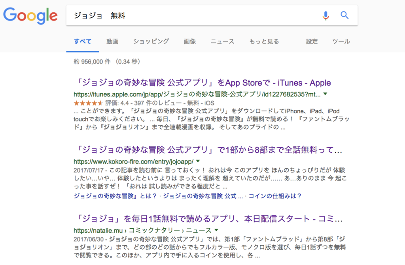
Task: Click date text 2017/06/30 in natalie snippet
Action: click(88, 239)
